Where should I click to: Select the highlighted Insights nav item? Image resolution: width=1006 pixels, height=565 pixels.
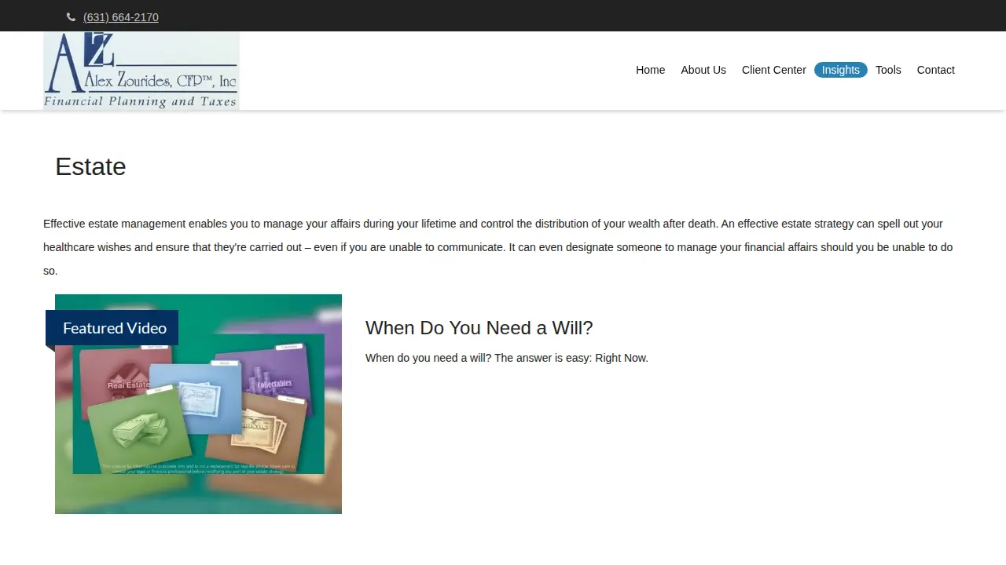(841, 70)
